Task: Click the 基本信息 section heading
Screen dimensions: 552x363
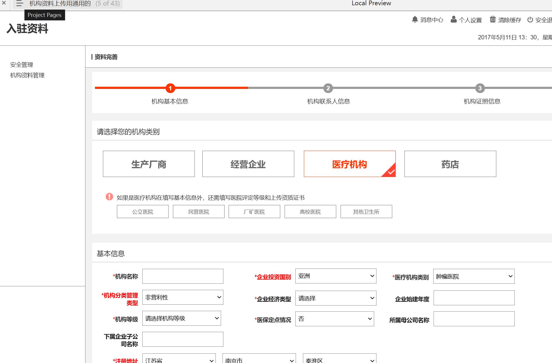Action: 111,254
